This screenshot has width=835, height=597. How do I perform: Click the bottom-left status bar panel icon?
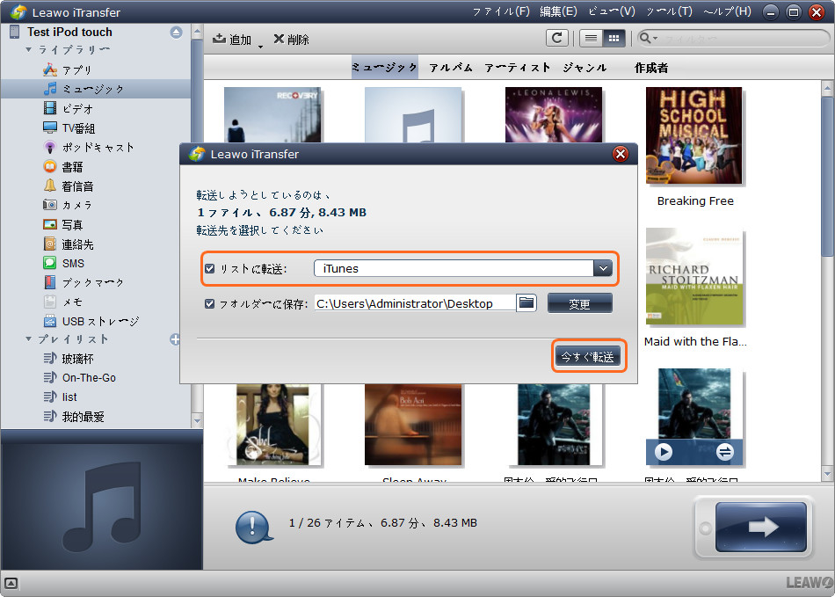click(x=11, y=583)
